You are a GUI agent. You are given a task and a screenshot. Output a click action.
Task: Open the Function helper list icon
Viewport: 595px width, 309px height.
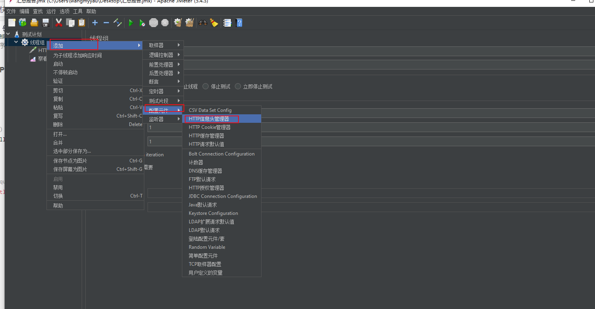tap(227, 23)
